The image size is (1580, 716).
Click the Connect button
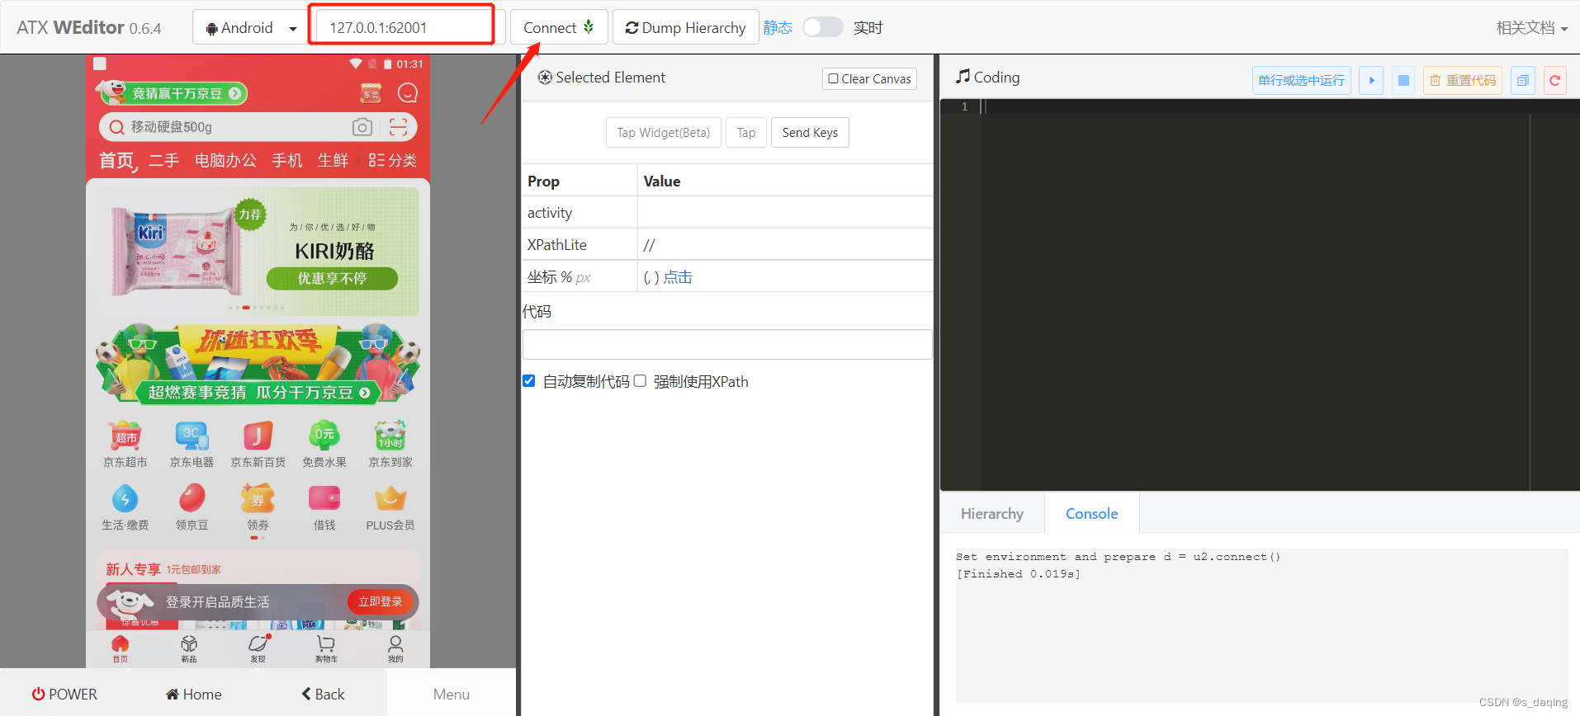click(x=559, y=27)
